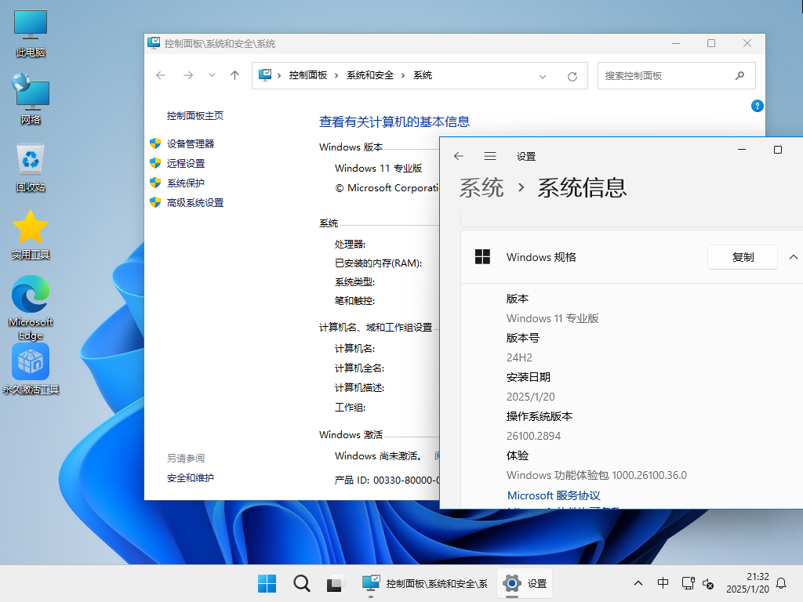Click shield icon beside 高级系统设置

[x=155, y=202]
